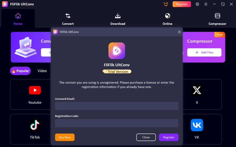The image size is (236, 147).
Task: Click the Compressor film icon
Action: point(217,16)
